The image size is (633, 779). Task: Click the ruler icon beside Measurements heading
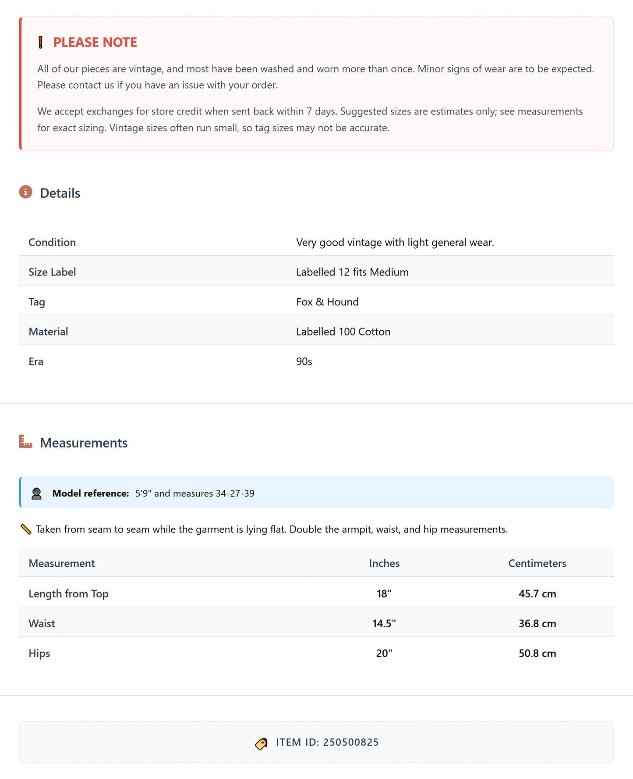(x=26, y=441)
